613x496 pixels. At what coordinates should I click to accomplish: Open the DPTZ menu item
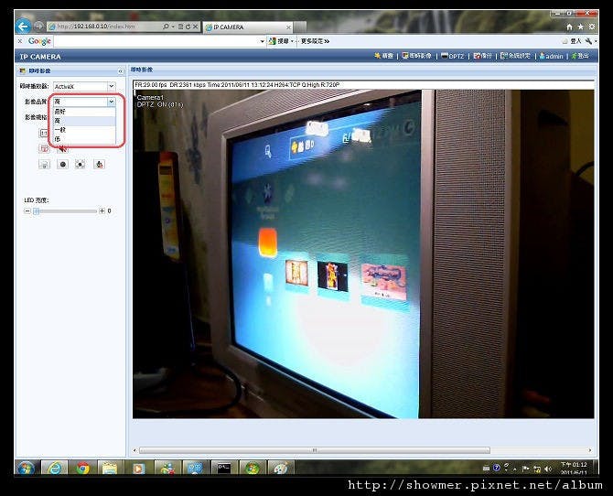452,56
